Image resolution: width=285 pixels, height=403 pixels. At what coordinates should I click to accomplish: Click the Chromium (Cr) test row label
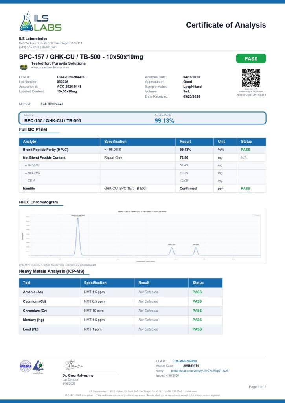35,311
